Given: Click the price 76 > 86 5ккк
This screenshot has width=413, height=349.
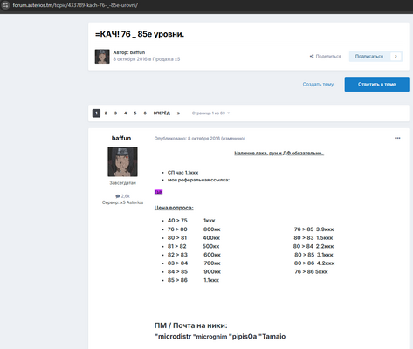Looking at the screenshot, I should click(x=311, y=271).
